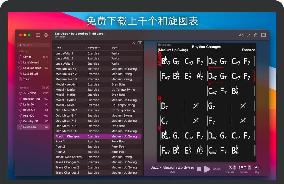This screenshot has height=184, width=284.
Task: Select the Jazz Waltz 3 song
Action: point(98,64)
